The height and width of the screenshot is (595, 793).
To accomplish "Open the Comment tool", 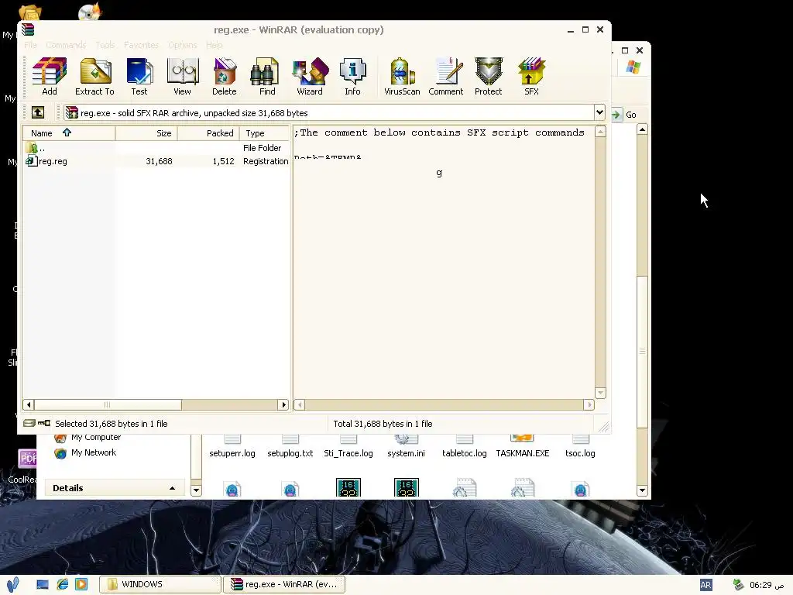I will point(445,77).
